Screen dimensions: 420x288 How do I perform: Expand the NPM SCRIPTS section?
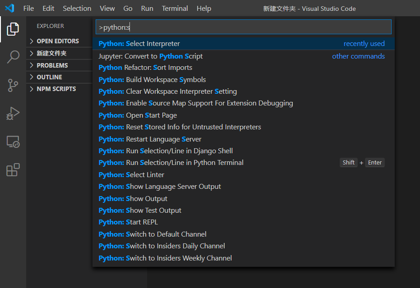point(54,89)
